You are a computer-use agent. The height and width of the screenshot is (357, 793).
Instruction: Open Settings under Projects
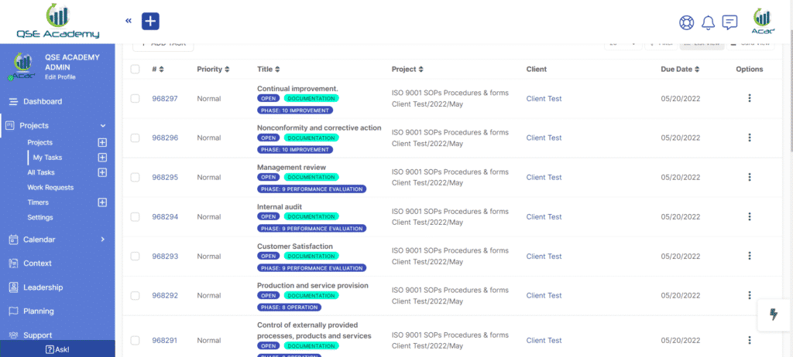click(x=40, y=217)
